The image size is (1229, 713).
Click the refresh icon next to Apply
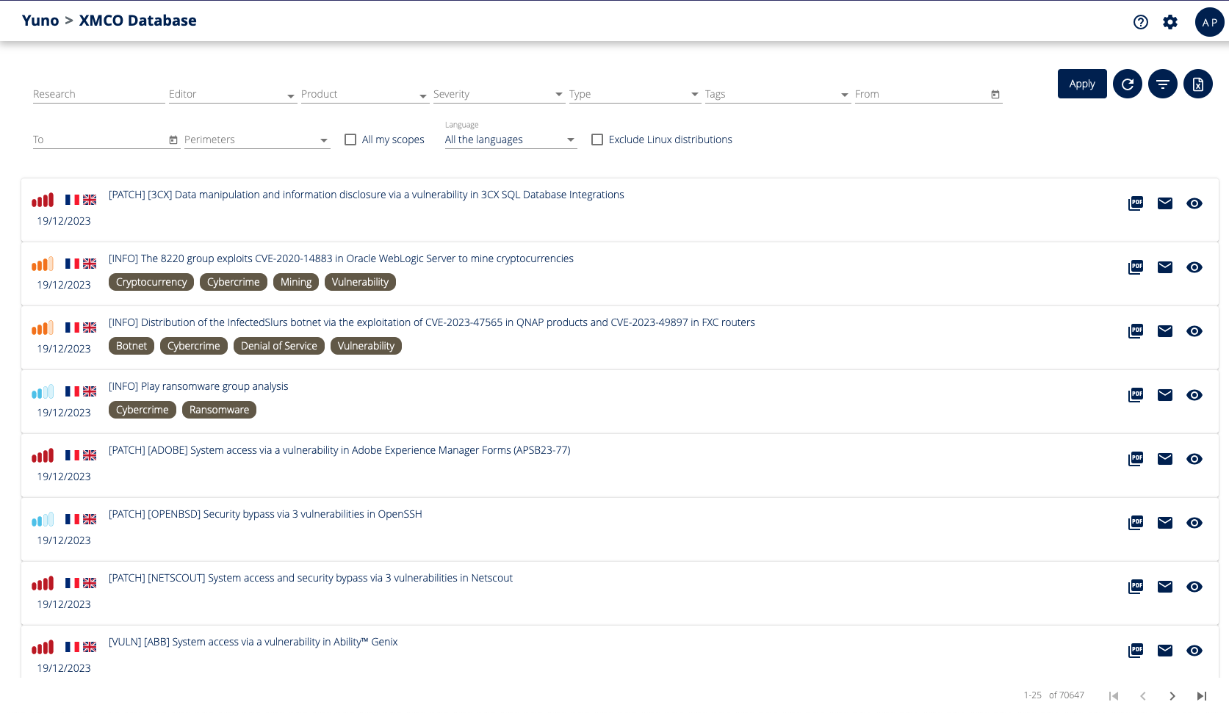point(1127,84)
